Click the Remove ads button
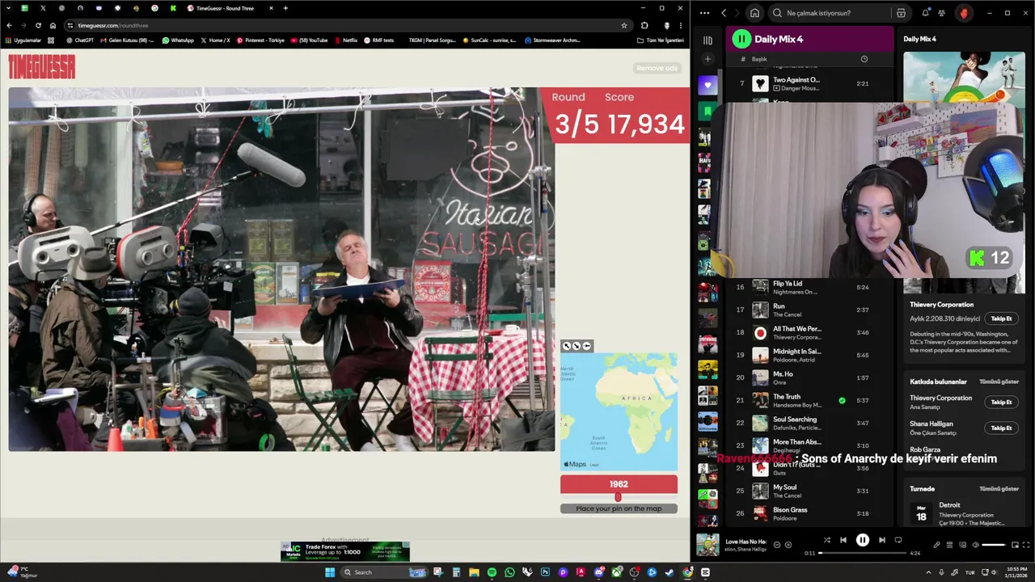 pyautogui.click(x=657, y=68)
